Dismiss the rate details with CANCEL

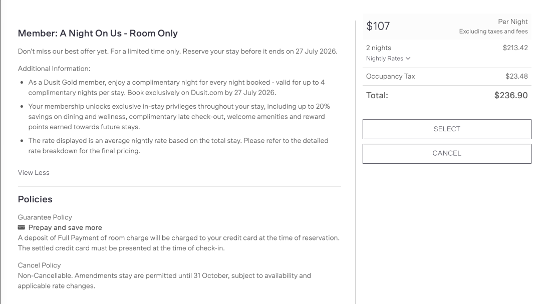tap(447, 154)
